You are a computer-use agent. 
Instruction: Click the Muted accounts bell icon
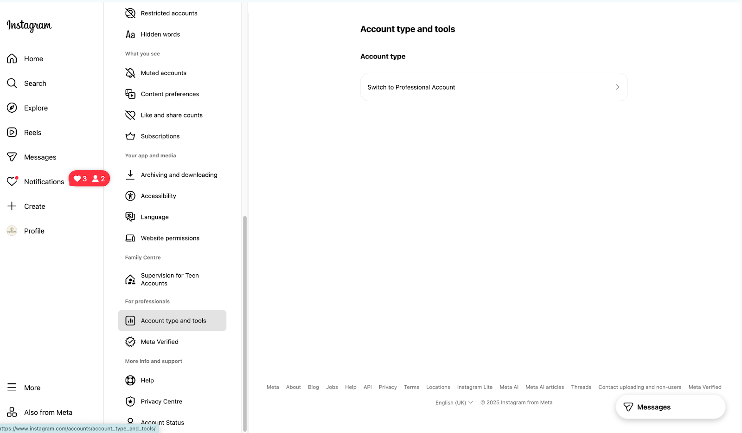[130, 73]
